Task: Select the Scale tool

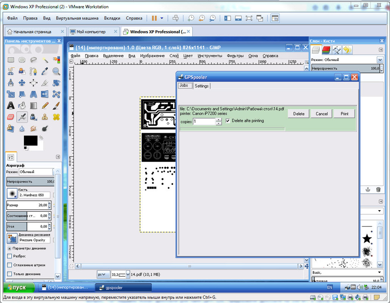Action: (x=11, y=94)
